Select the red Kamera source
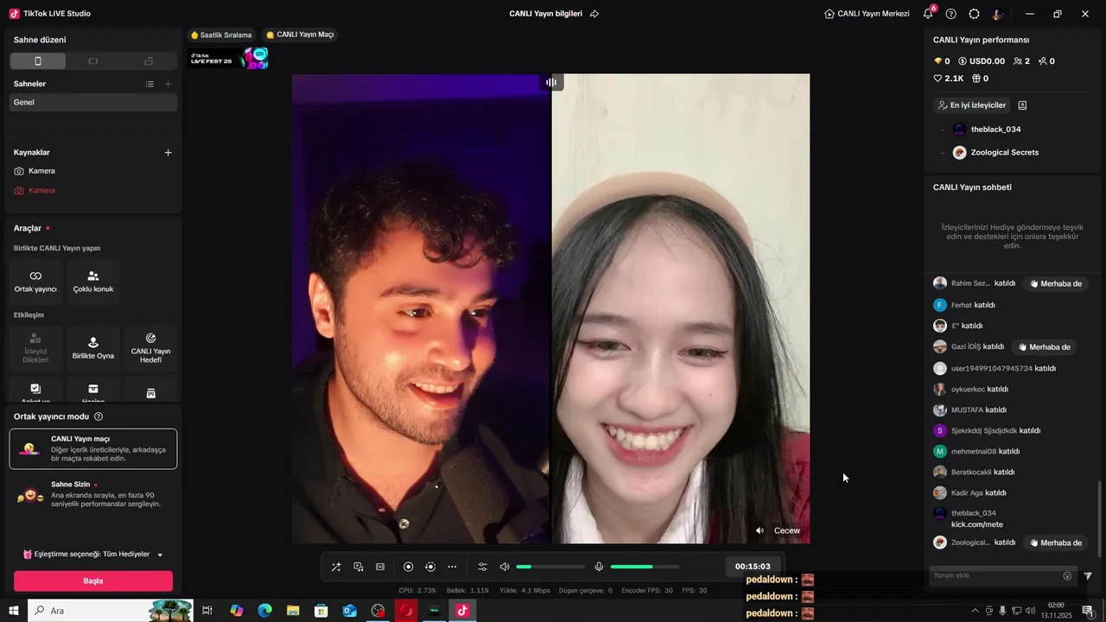Viewport: 1106px width, 622px height. point(93,190)
